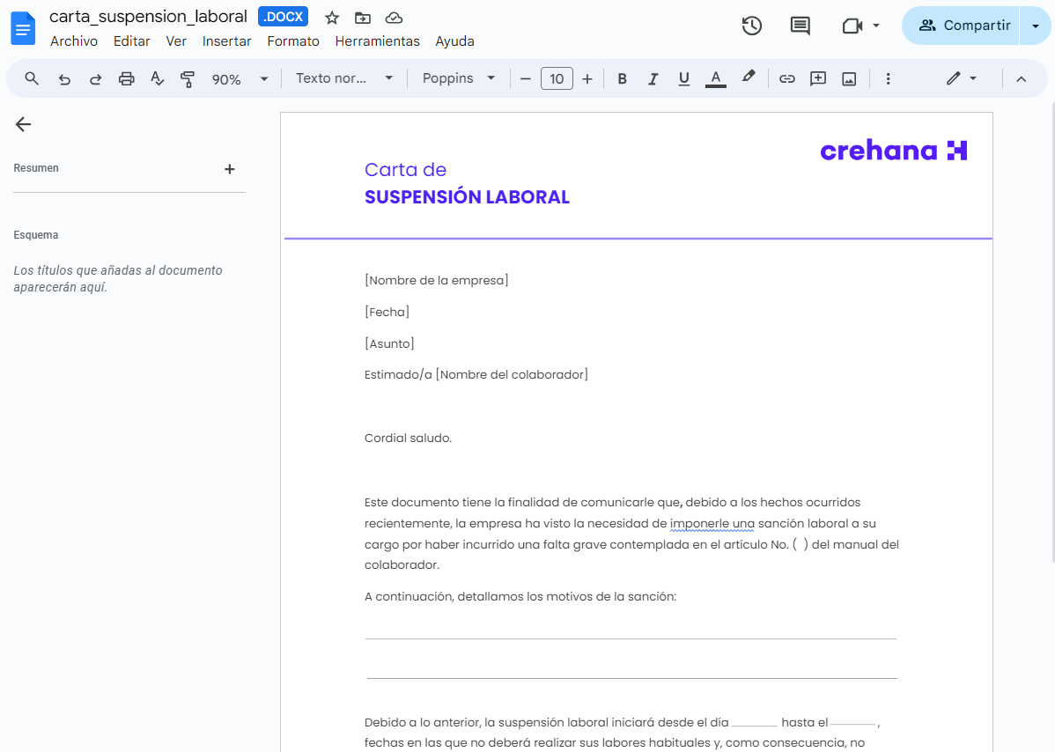Run spell check from the toolbar
Screen dimensions: 1055x752
157,78
